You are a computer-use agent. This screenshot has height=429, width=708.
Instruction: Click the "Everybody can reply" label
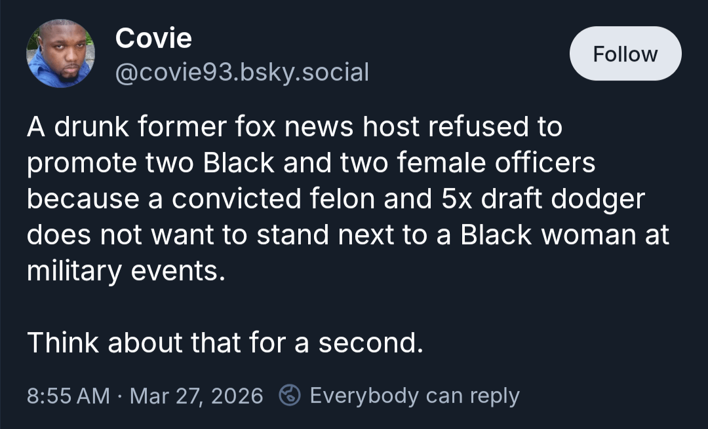(414, 396)
